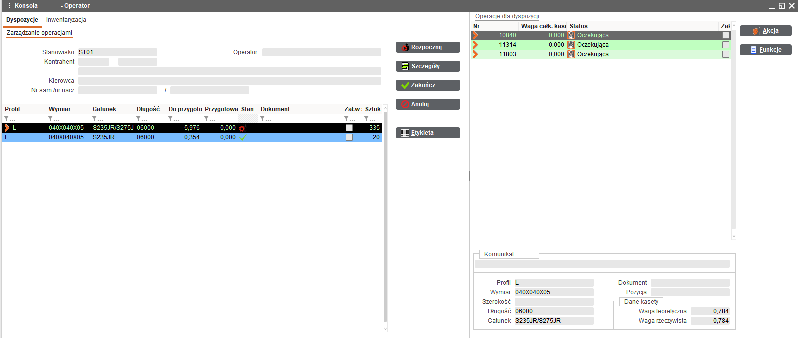Image resolution: width=798 pixels, height=338 pixels.
Task: Click hourglass status icon for operation 11314
Action: click(571, 45)
